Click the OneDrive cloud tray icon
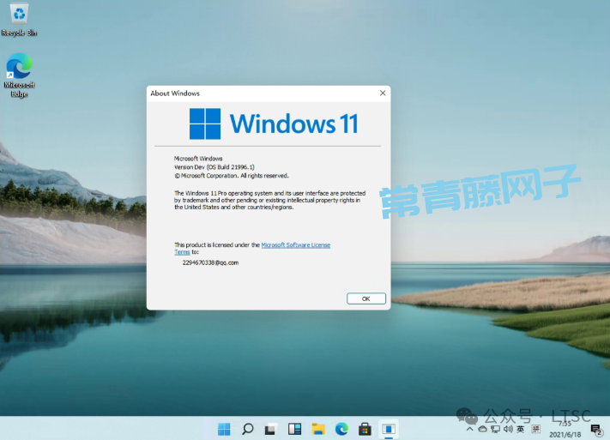 482,429
